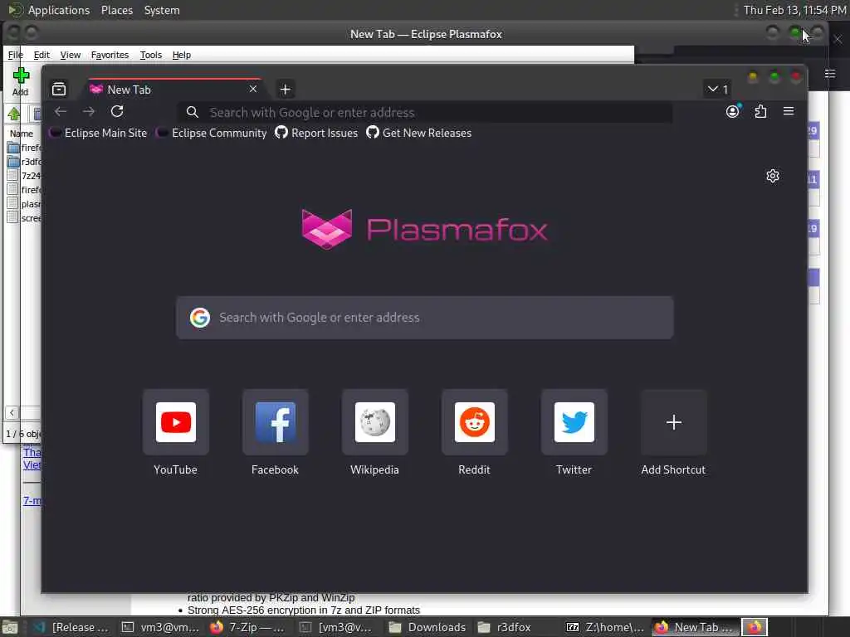850x637 pixels.
Task: Open Report Issues bookmark
Action: (316, 134)
